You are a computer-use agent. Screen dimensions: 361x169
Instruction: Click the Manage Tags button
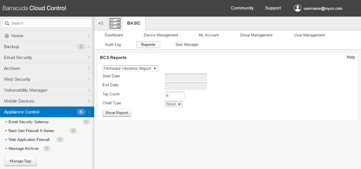click(21, 161)
